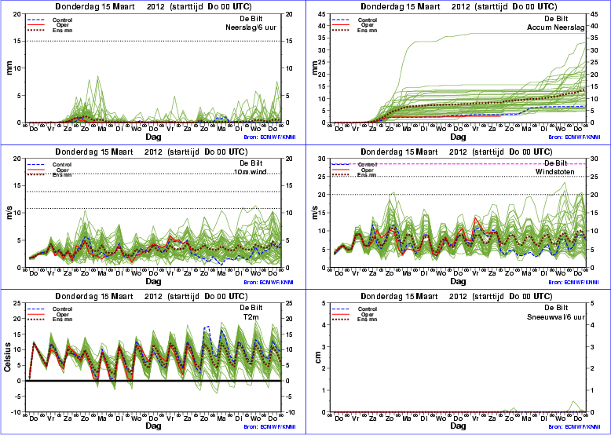Click the Donderdag 15 Maart title above 10m wind chart
The height and width of the screenshot is (435, 611).
152,152
